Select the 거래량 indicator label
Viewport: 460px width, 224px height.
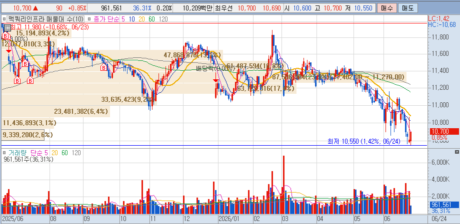point(16,153)
